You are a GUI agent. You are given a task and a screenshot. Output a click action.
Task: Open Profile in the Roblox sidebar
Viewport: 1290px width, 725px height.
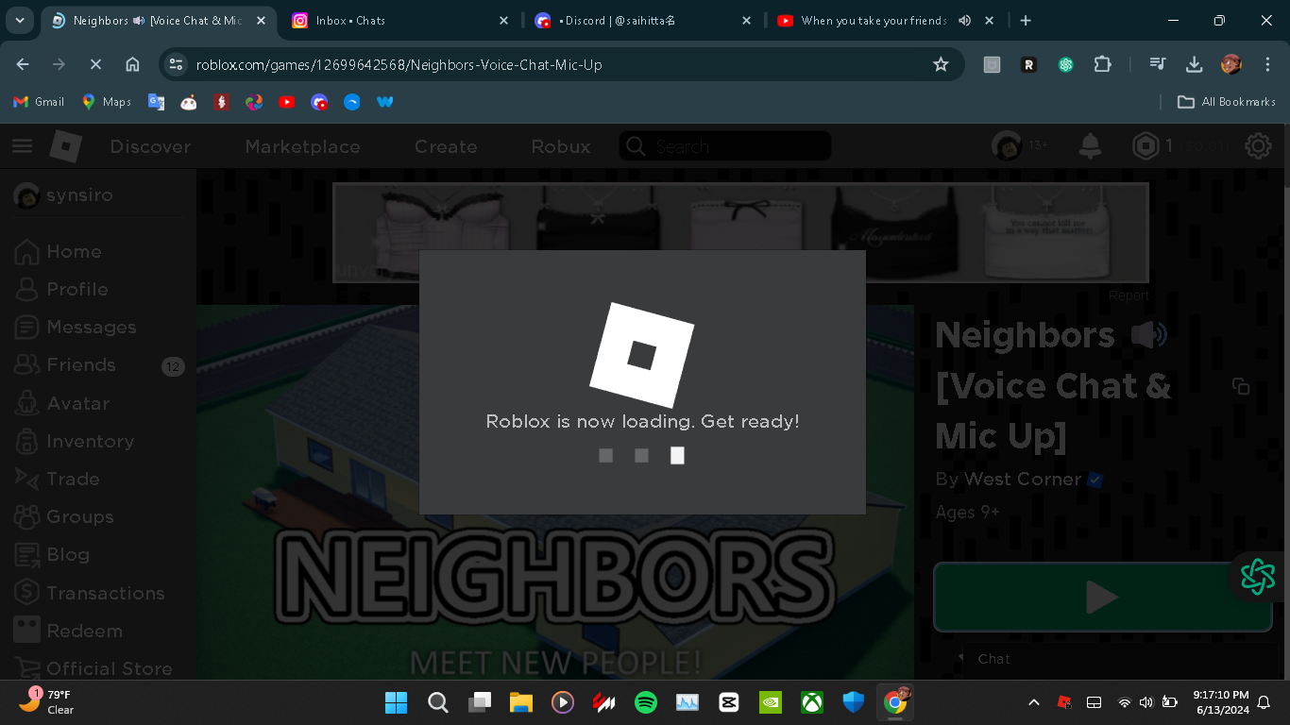tap(61, 289)
